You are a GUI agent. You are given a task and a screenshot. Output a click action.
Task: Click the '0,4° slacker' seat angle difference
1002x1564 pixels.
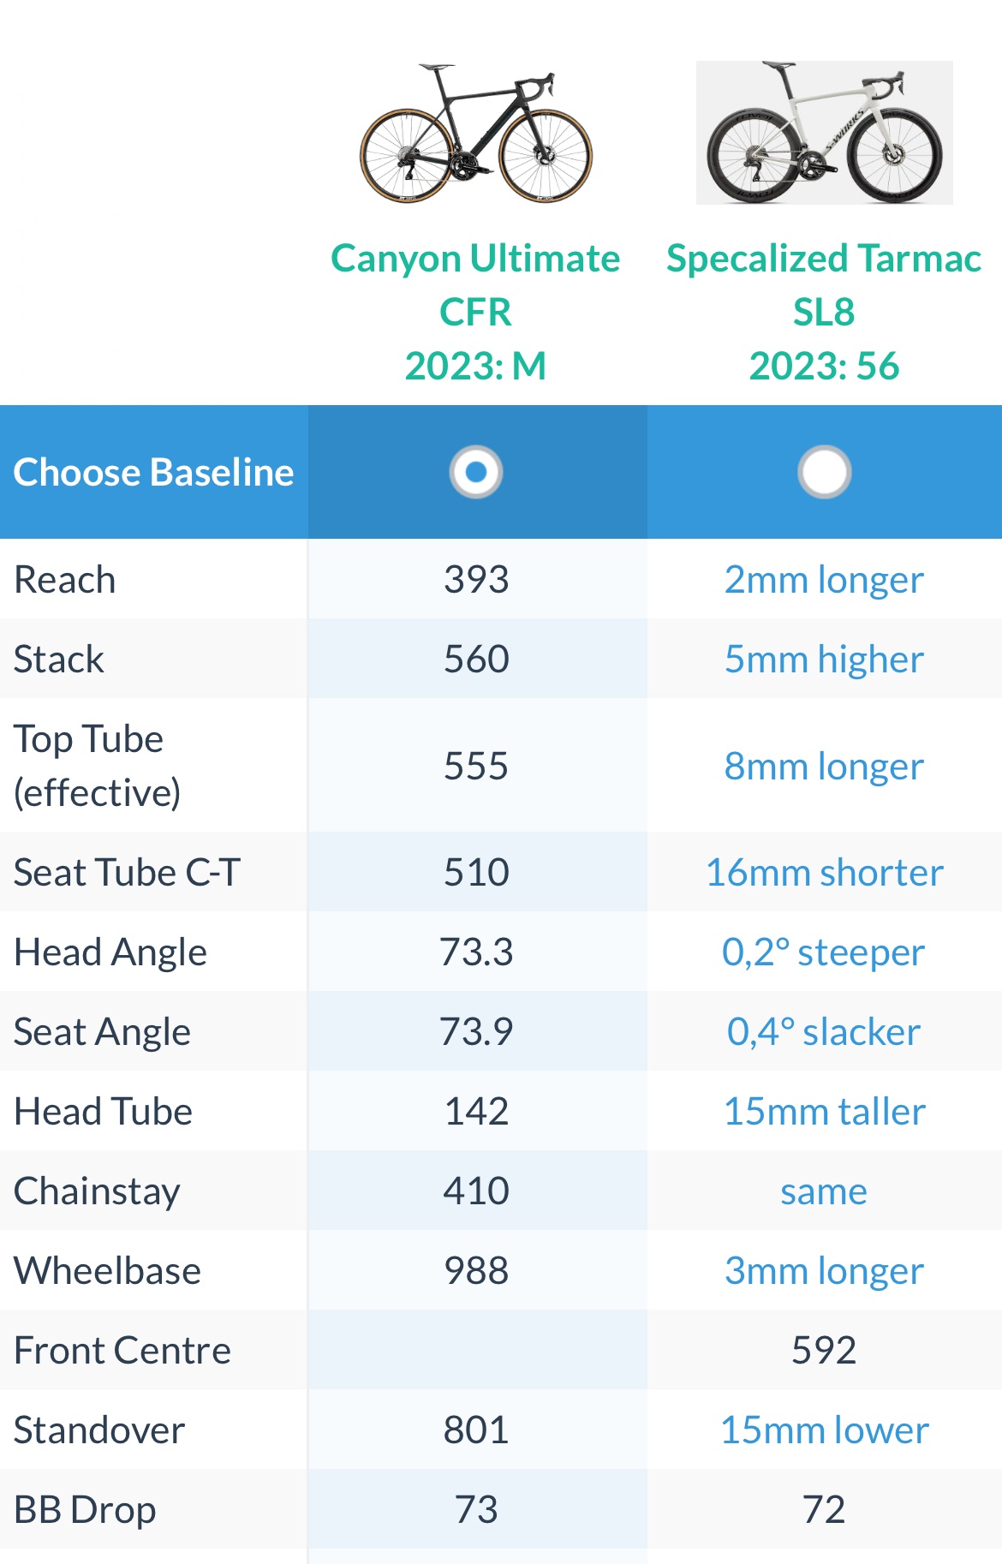[x=824, y=1032]
